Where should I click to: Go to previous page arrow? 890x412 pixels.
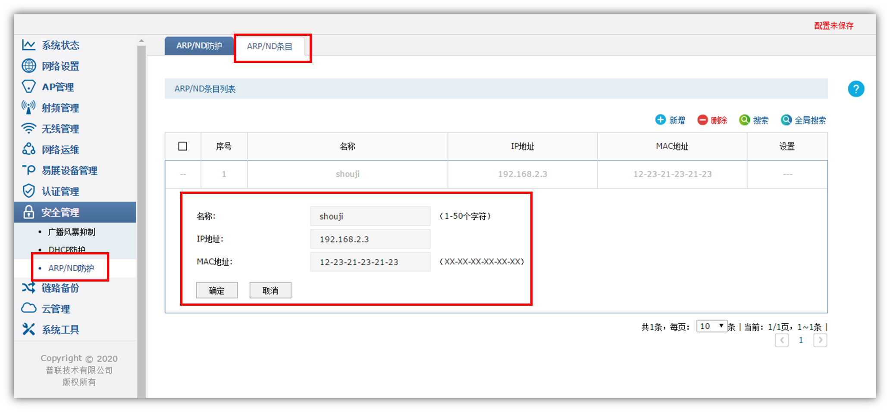point(782,340)
